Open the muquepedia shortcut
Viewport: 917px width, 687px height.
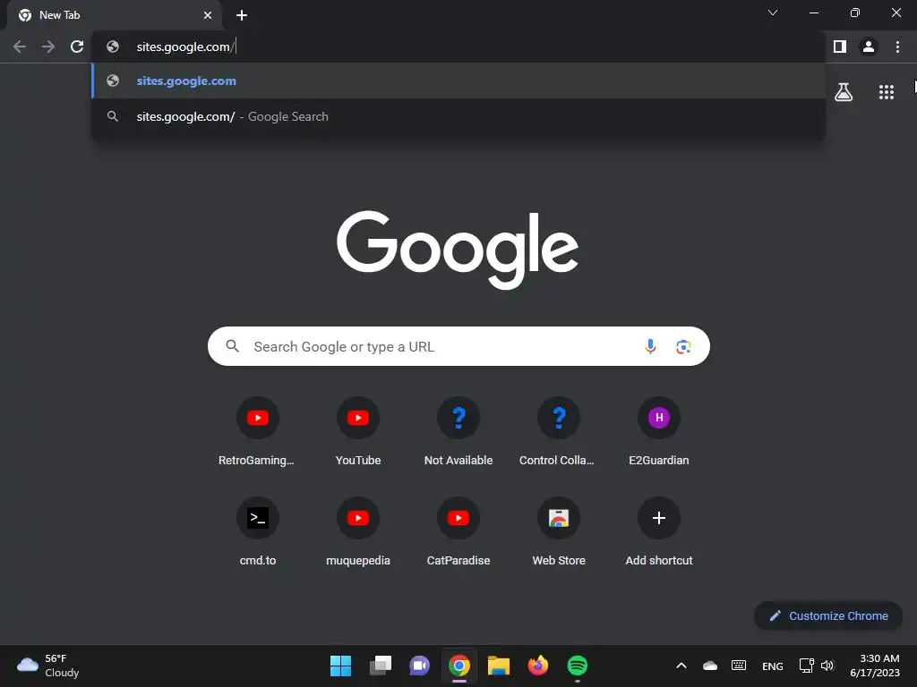pyautogui.click(x=358, y=533)
